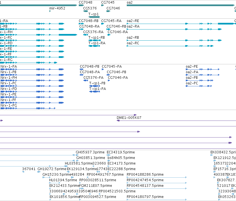
Task: Open the CG7046-PB protein entry
Action: point(116,72)
